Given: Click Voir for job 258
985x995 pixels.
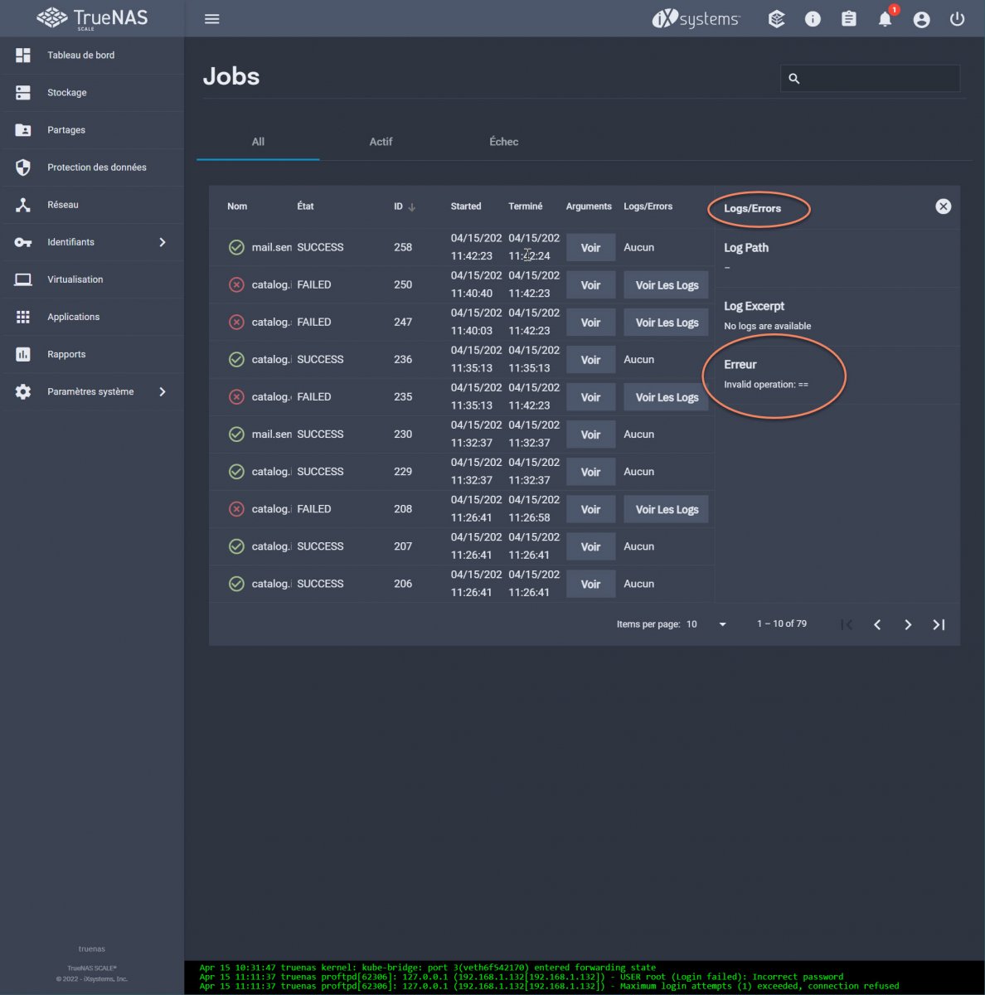Looking at the screenshot, I should [590, 248].
